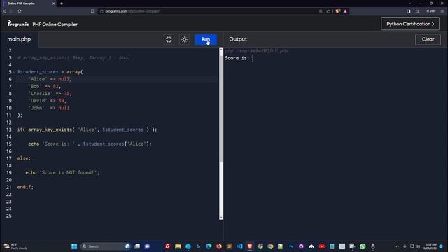Image resolution: width=448 pixels, height=252 pixels.
Task: Go back with the browser back arrow
Action: (5, 11)
